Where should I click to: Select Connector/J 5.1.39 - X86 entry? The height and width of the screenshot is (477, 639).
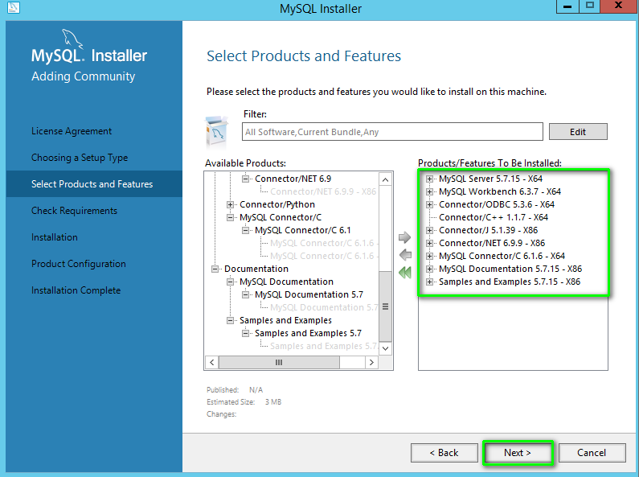pos(488,230)
